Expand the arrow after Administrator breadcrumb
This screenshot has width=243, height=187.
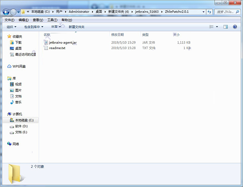coord(92,12)
